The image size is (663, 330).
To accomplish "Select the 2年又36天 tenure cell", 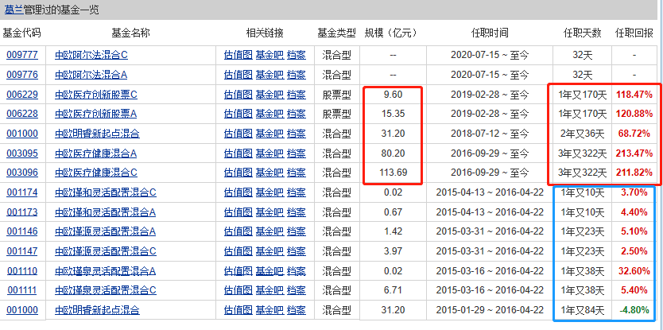I will (583, 134).
